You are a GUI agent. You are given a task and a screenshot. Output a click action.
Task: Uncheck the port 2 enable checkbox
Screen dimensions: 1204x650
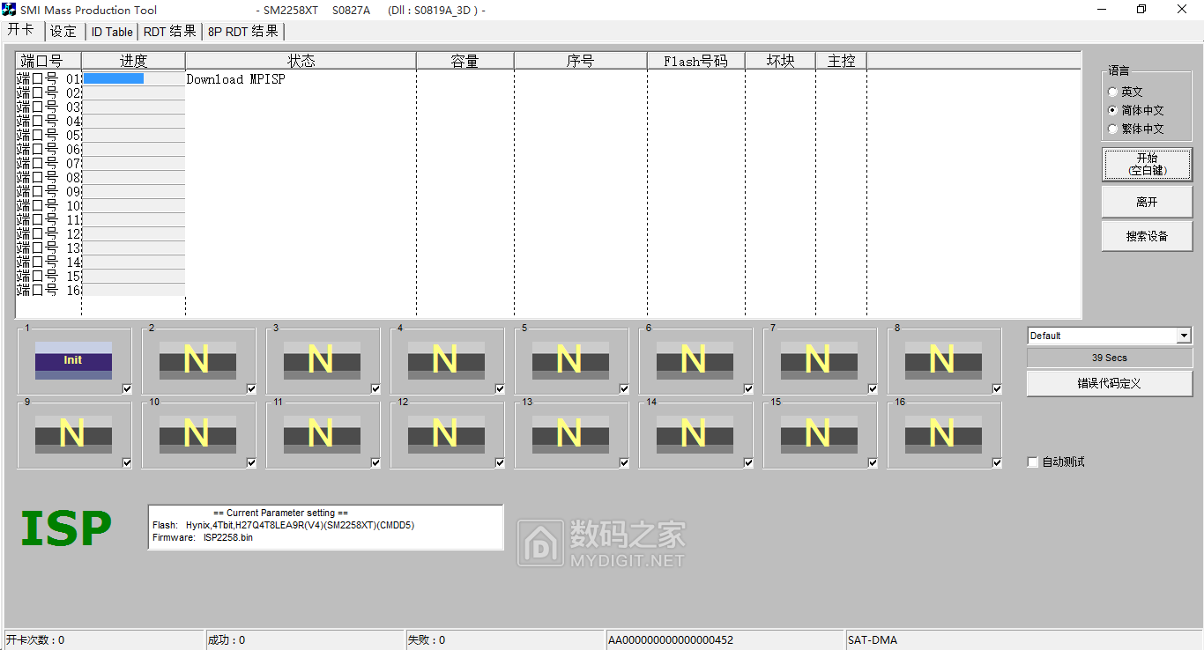point(251,389)
